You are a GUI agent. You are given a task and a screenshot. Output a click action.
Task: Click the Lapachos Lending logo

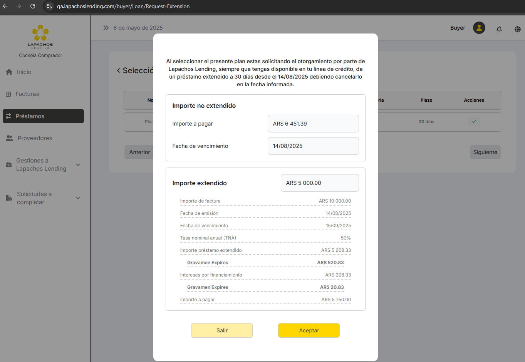click(x=40, y=37)
